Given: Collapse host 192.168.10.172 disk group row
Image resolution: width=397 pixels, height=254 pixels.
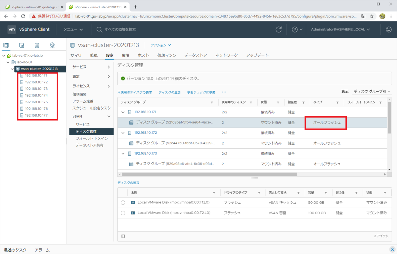Looking at the screenshot, I should [123, 133].
